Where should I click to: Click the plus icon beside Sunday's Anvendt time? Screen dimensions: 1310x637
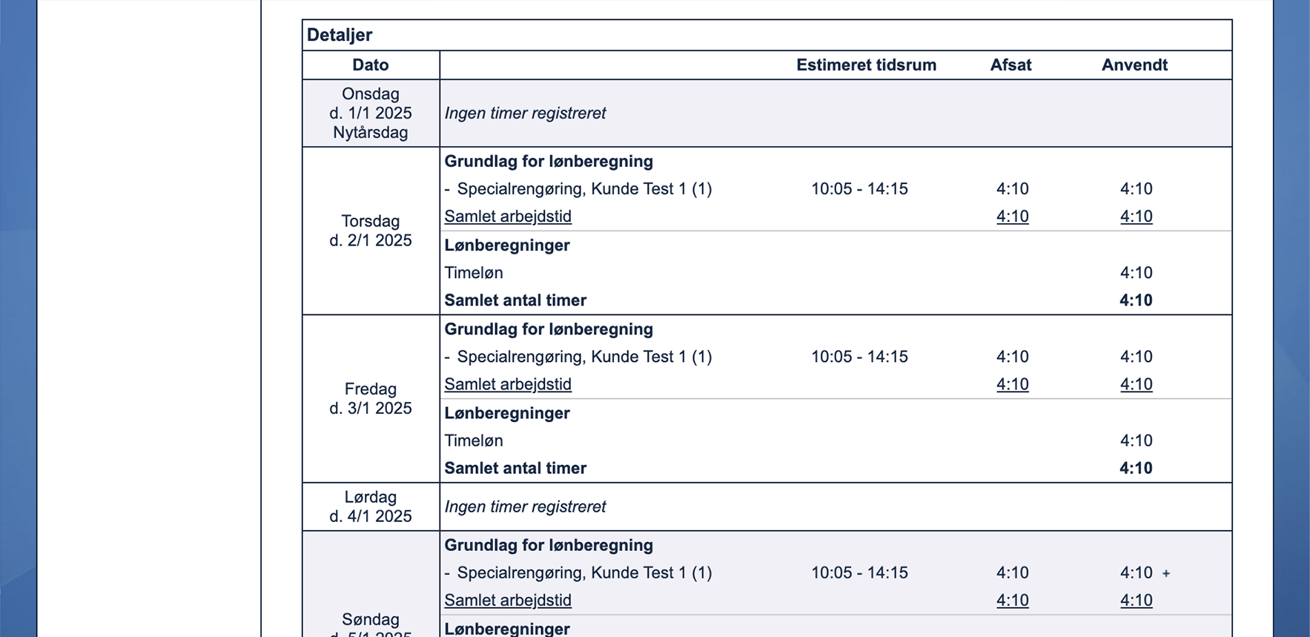click(x=1166, y=573)
